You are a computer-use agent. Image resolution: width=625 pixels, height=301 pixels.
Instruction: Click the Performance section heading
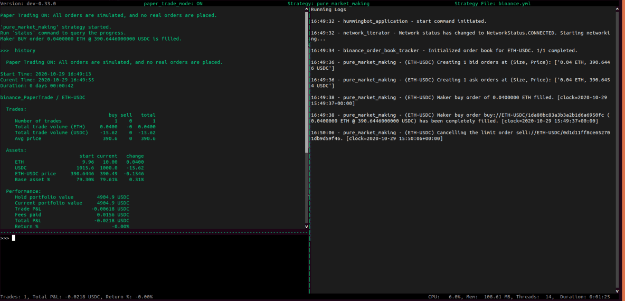23,191
